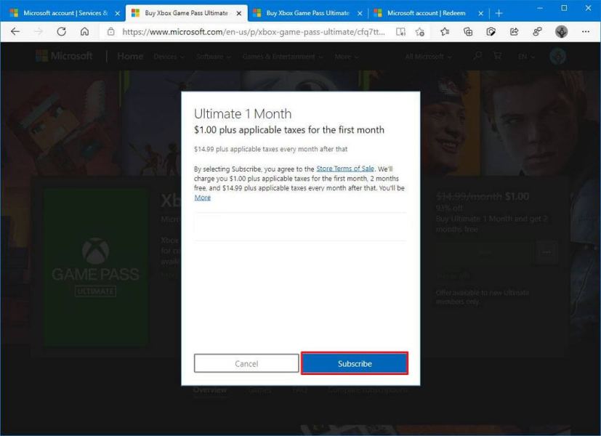Reload the page with the Refresh icon
This screenshot has width=601, height=436.
(61, 31)
